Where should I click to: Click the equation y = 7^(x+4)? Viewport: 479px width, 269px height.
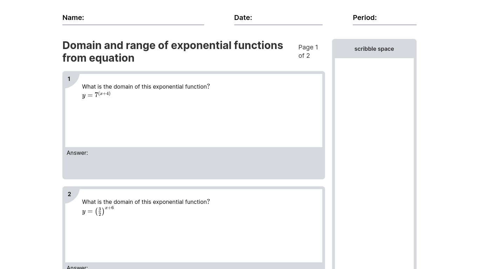point(96,95)
